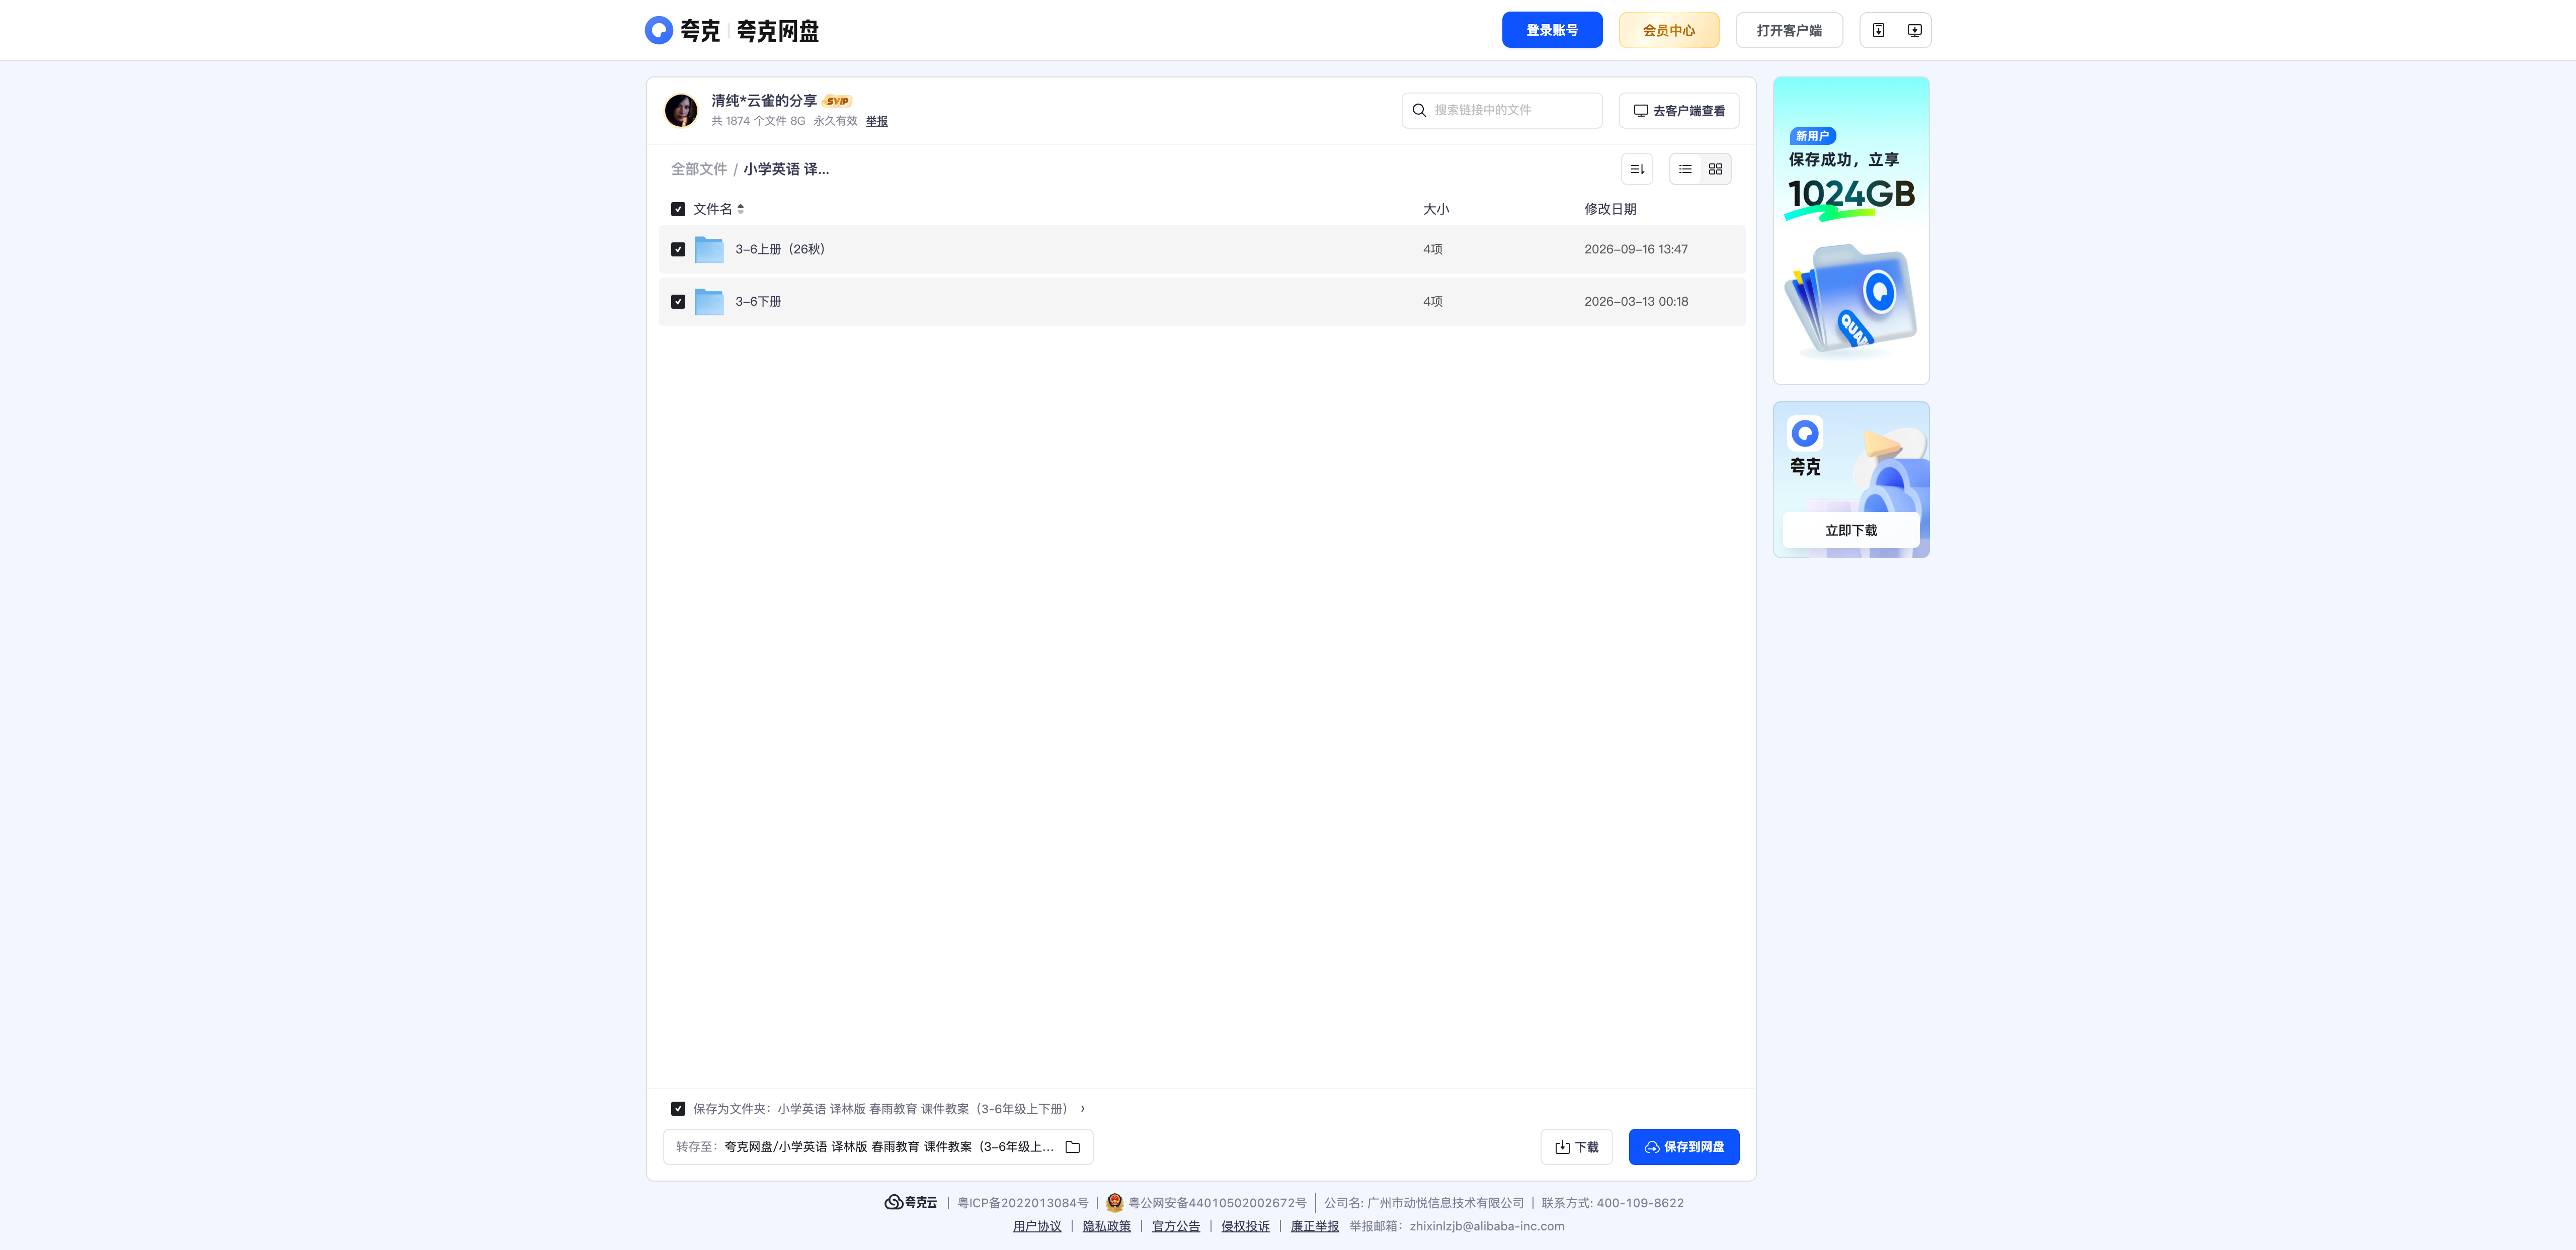Screen dimensions: 2576x1250
Task: Click the 大小 column header
Action: [1436, 209]
